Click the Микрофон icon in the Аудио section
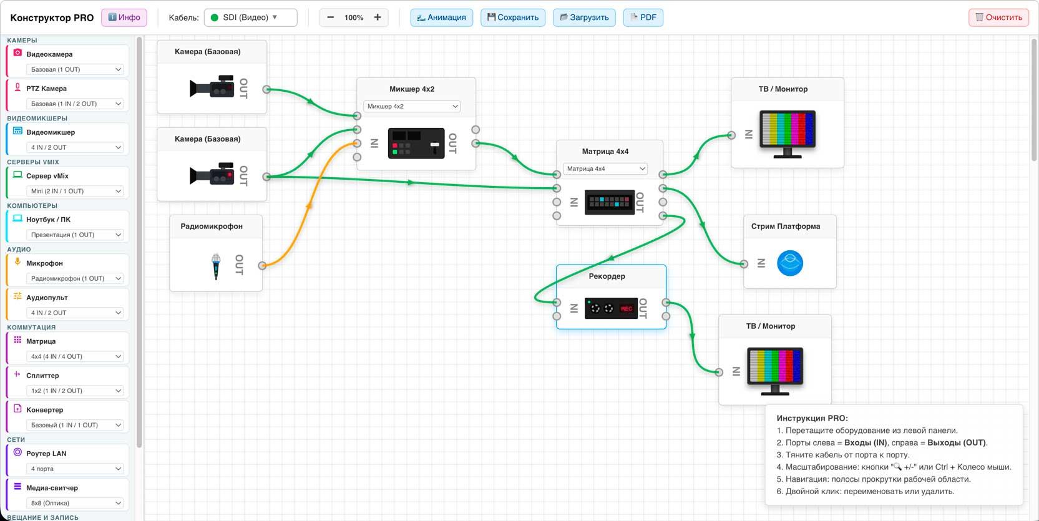This screenshot has width=1039, height=521. click(x=17, y=262)
